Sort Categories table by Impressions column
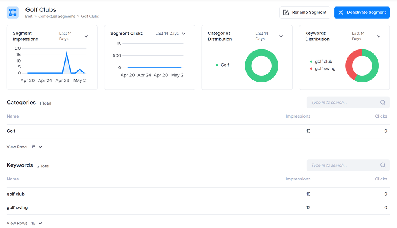The height and width of the screenshot is (228, 397). [298, 116]
